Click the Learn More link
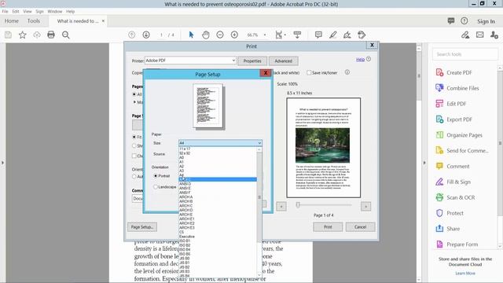The image size is (503, 283). [465, 274]
